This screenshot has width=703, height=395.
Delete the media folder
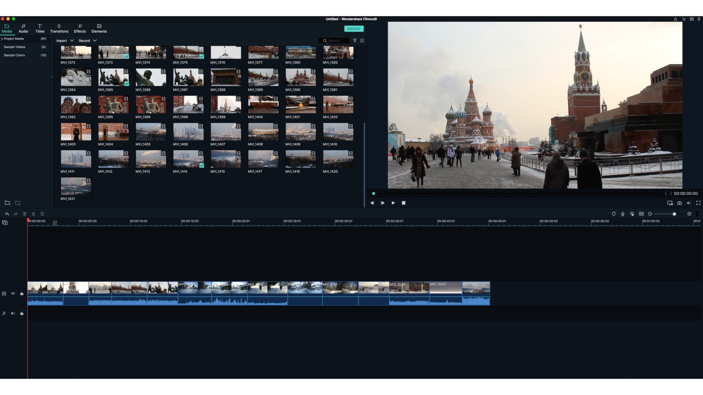(18, 203)
